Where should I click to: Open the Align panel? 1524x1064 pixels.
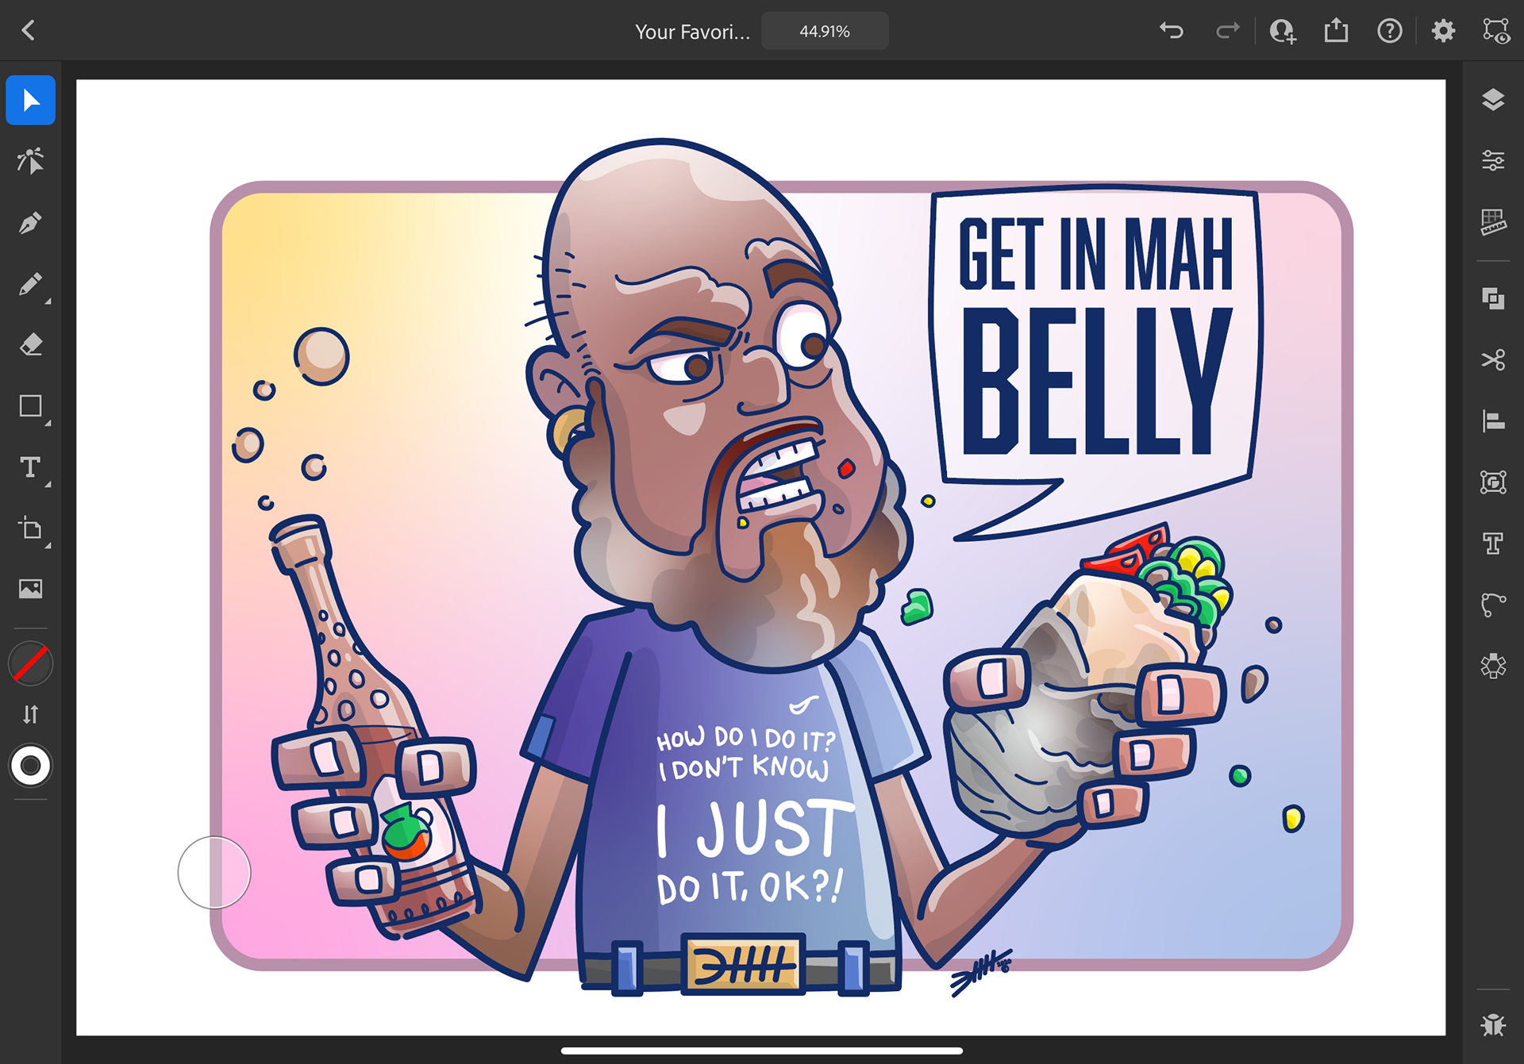tap(1493, 421)
